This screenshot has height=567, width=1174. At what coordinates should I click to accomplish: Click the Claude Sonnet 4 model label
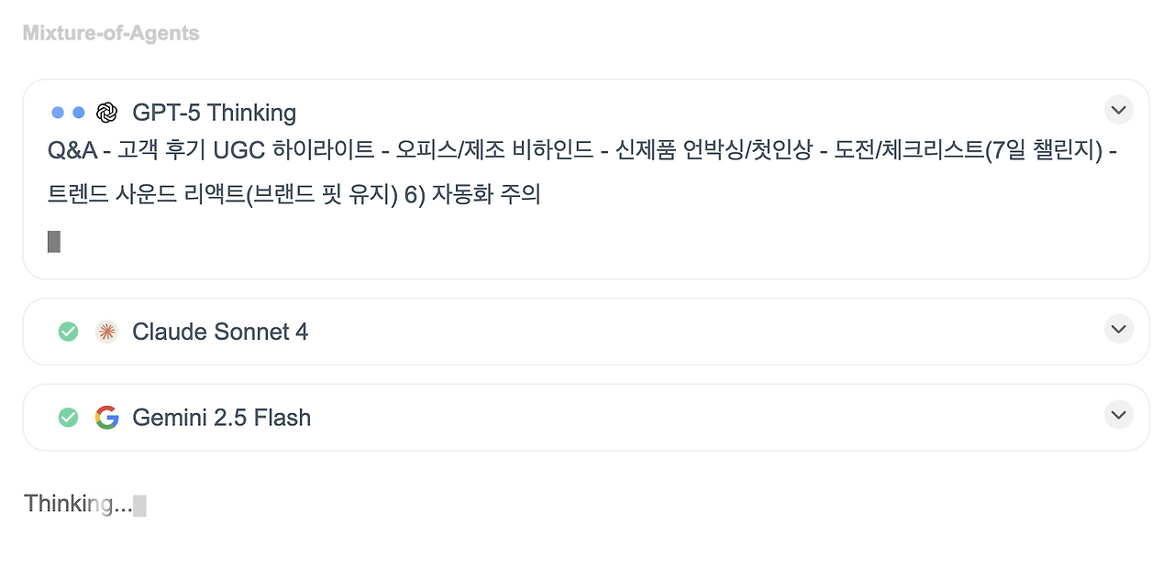click(x=219, y=332)
